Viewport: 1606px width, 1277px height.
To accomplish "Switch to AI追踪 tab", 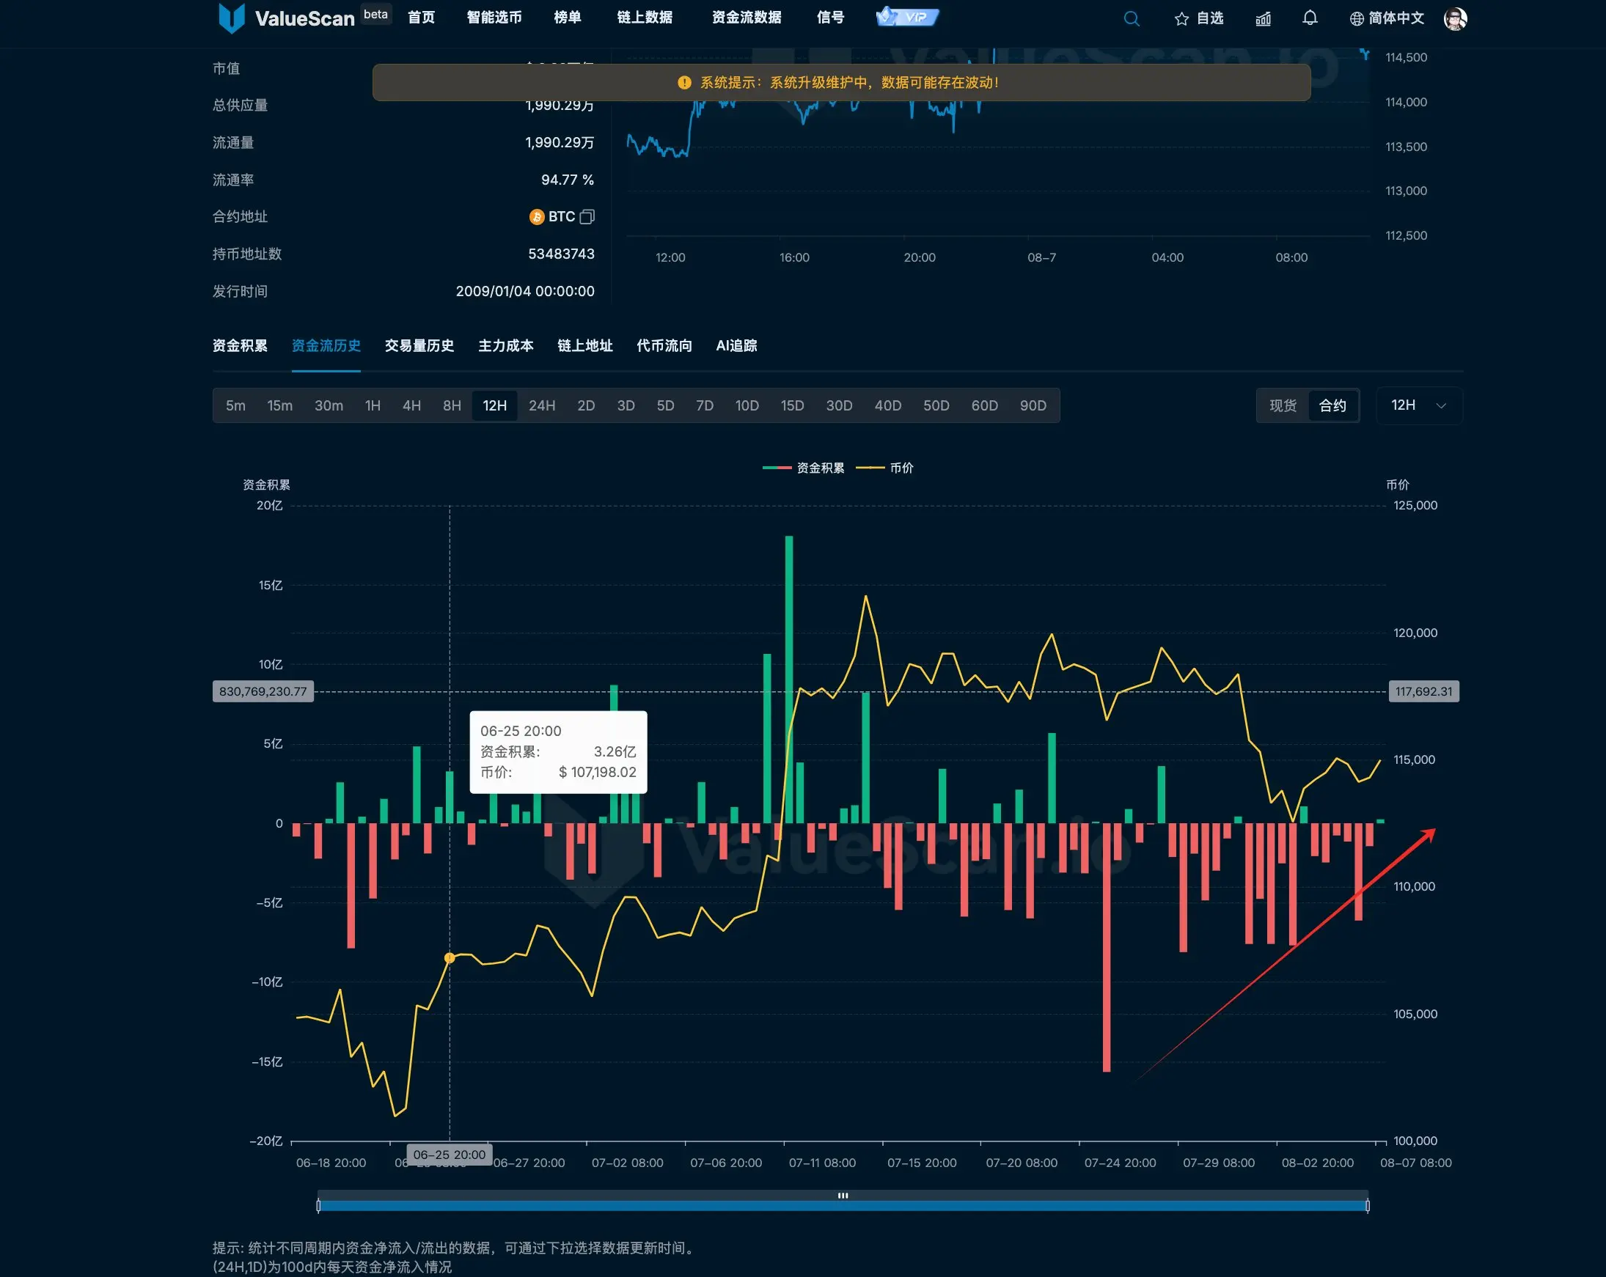I will pyautogui.click(x=737, y=345).
